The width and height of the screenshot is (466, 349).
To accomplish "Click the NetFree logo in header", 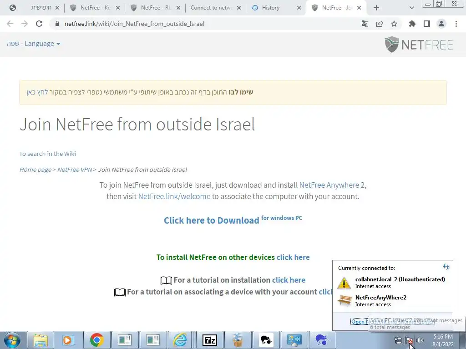I will click(419, 45).
